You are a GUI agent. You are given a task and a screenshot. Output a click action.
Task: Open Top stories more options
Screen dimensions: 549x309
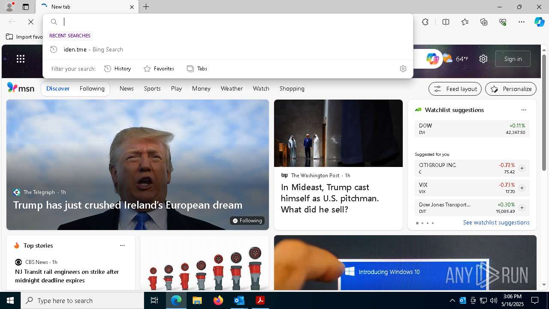[x=122, y=245]
